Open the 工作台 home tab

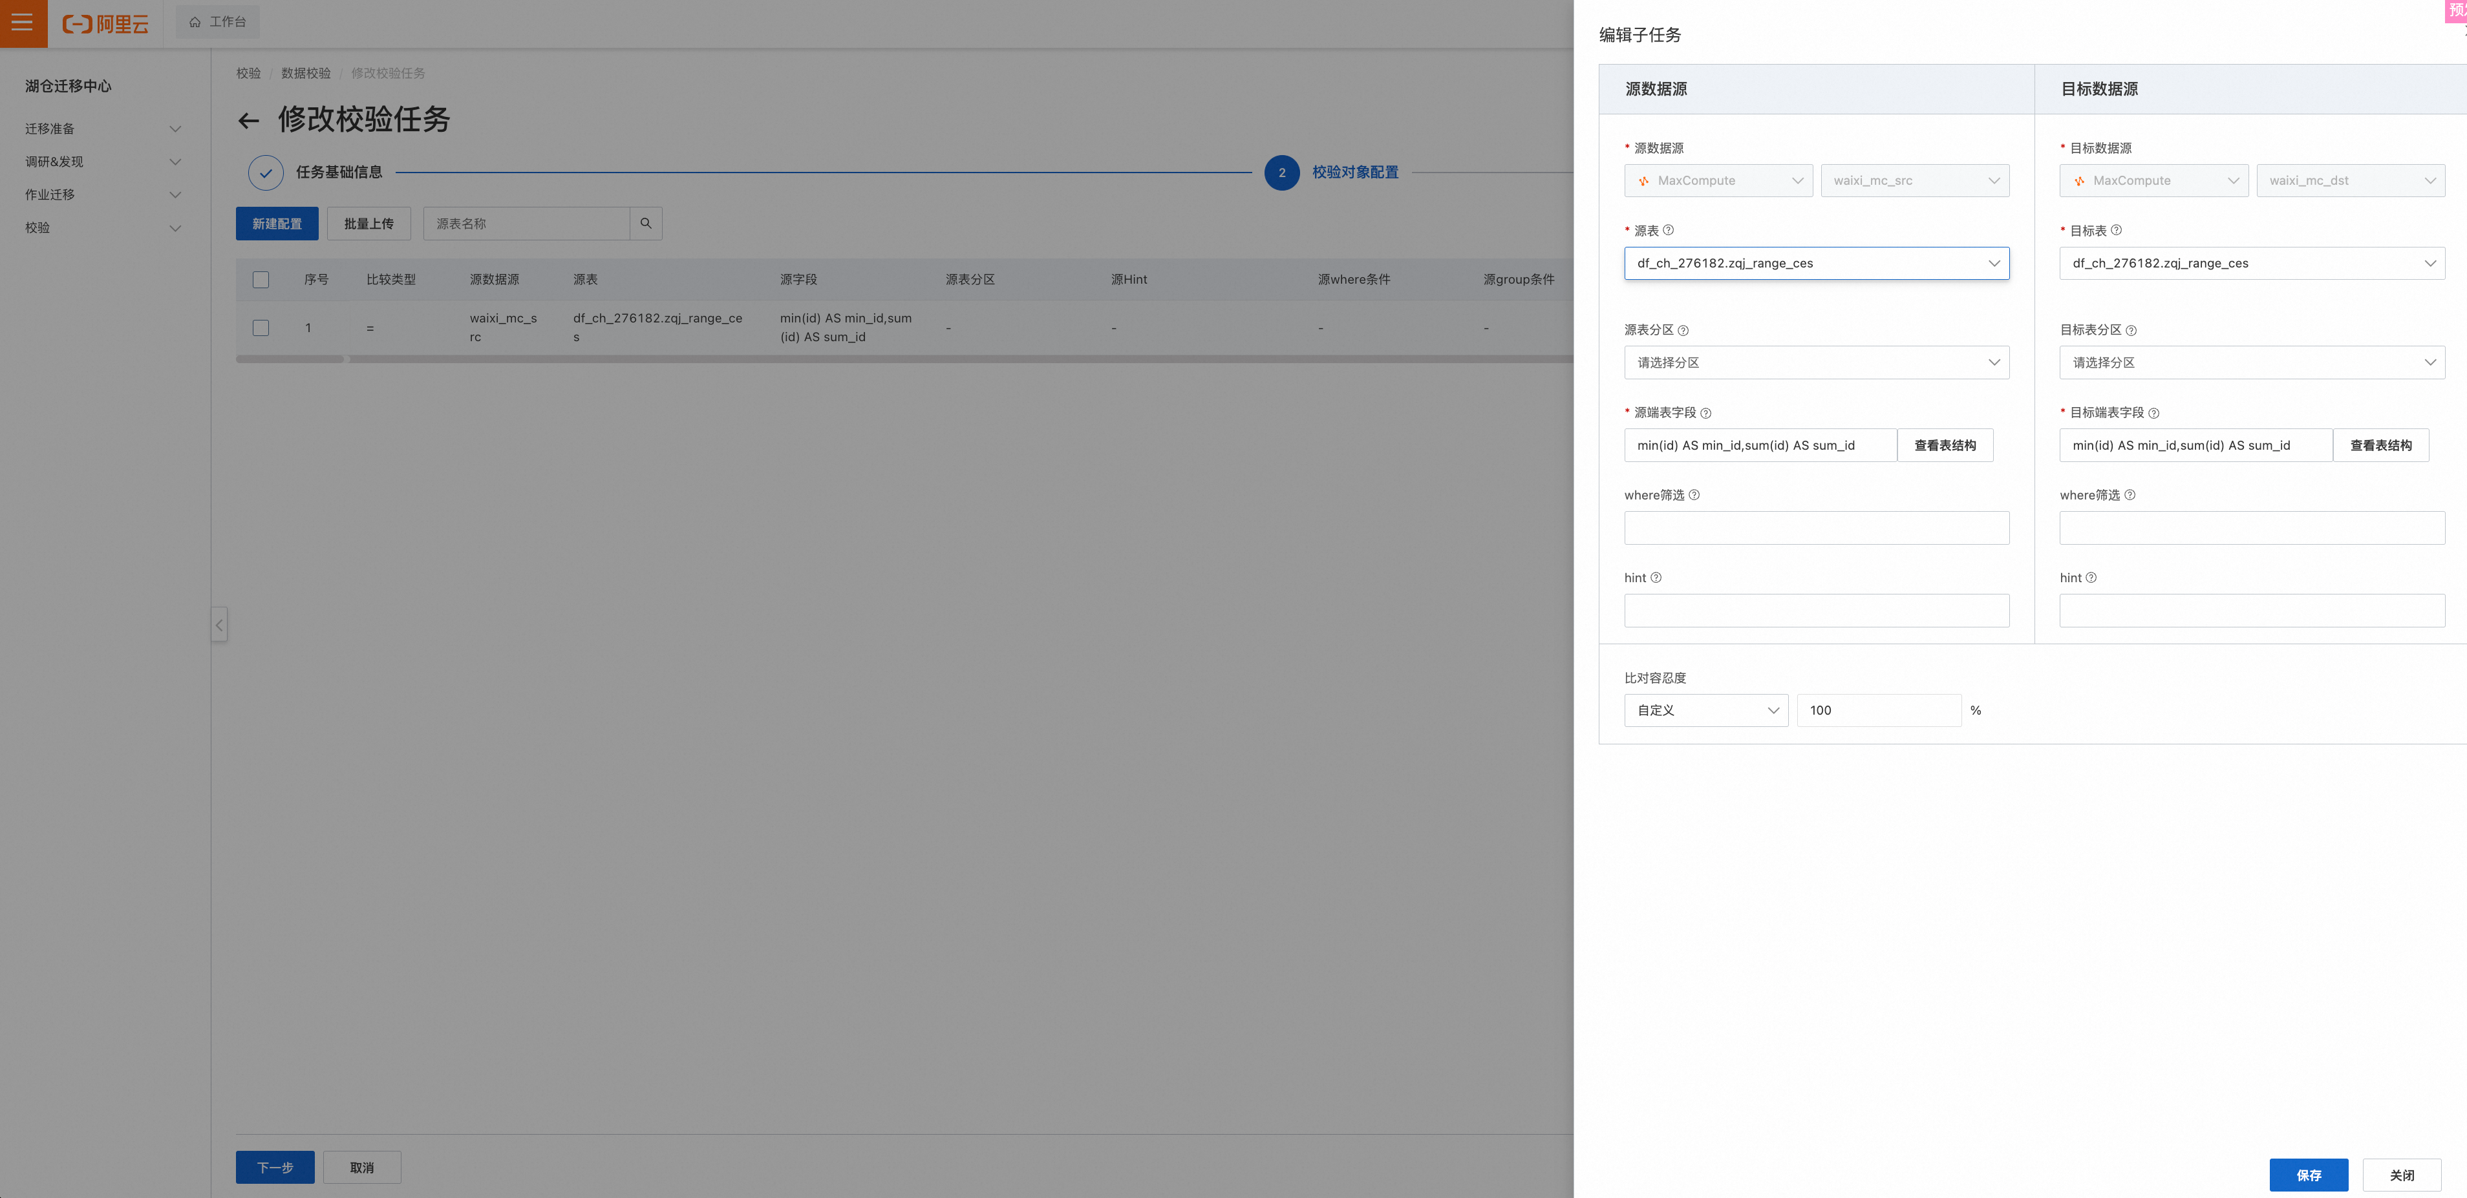point(219,22)
